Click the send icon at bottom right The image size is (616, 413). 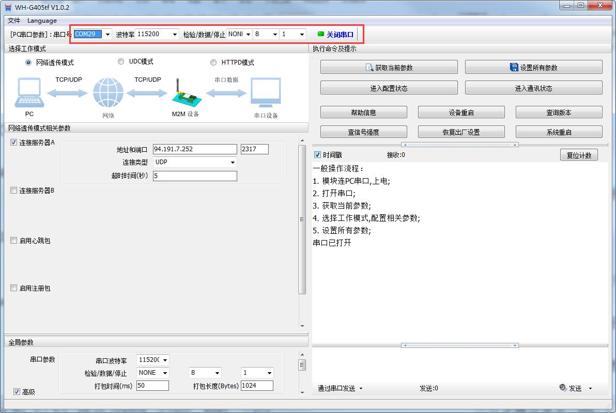coord(563,388)
